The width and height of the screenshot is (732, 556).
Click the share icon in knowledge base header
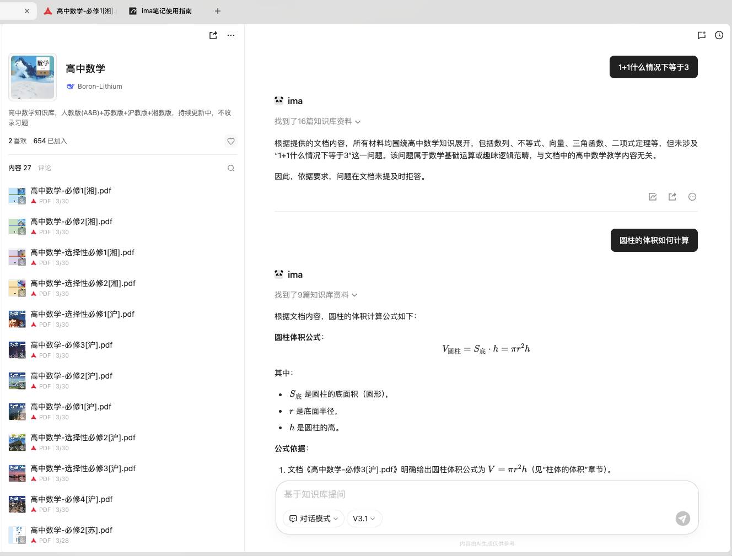[x=213, y=35]
